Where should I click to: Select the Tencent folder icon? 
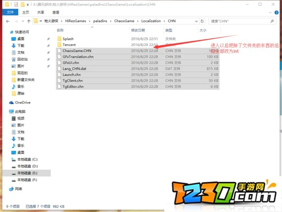(59, 45)
